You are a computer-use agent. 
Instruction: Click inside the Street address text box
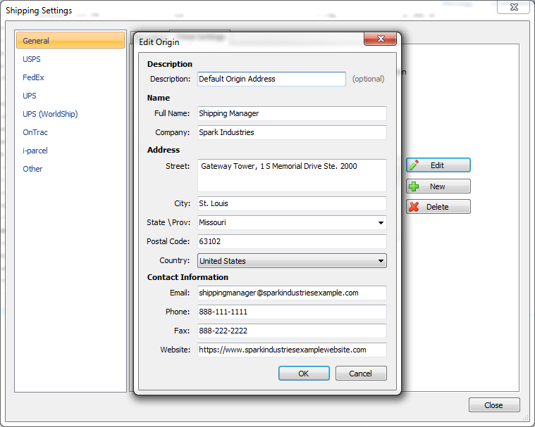pyautogui.click(x=292, y=175)
